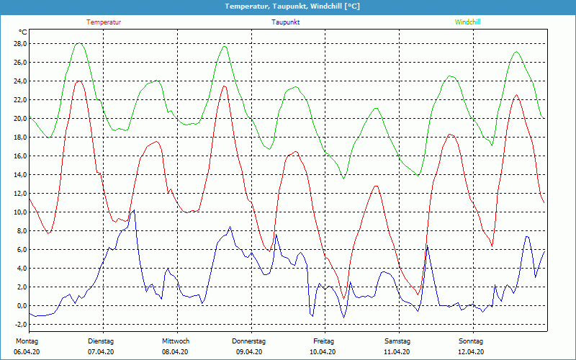The height and width of the screenshot is (360, 576).
Task: Click the red Temperatur legend label
Action: (104, 22)
